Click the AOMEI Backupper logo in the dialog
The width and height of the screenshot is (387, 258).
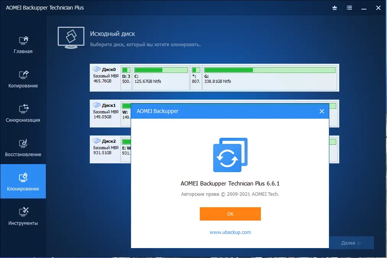pyautogui.click(x=230, y=155)
